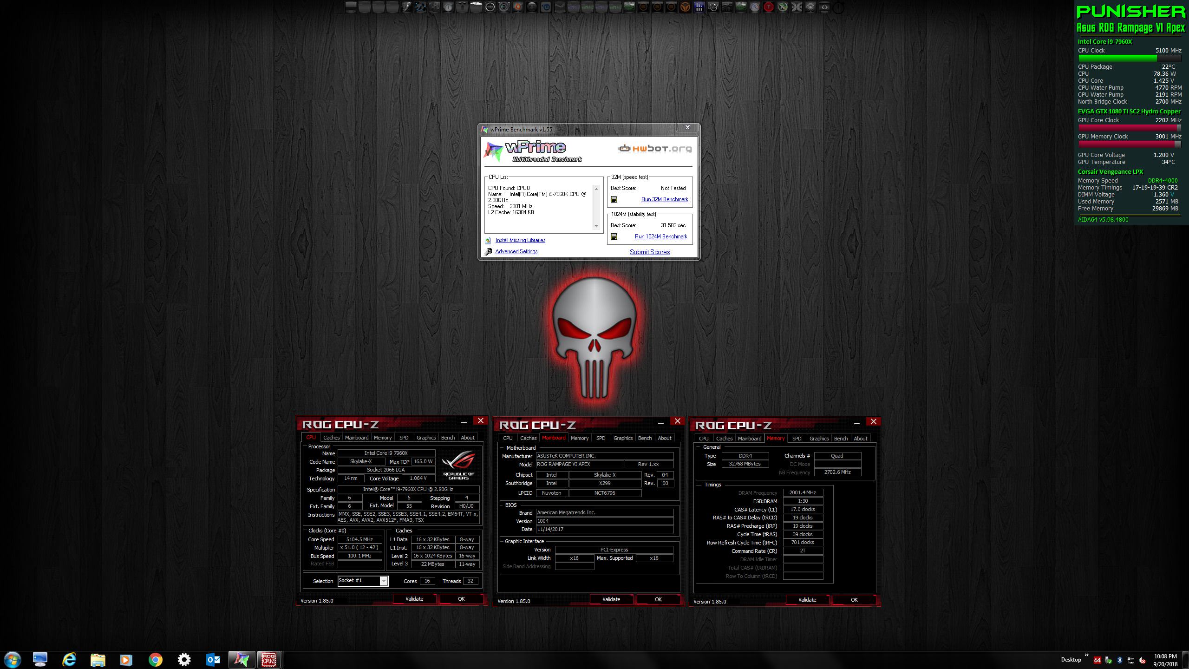Expand the Desktop toolbar chevron on taskbar
The width and height of the screenshot is (1189, 669).
pos(1086,655)
